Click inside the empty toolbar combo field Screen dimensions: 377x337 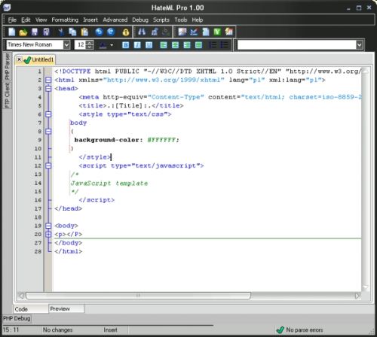tap(297, 45)
